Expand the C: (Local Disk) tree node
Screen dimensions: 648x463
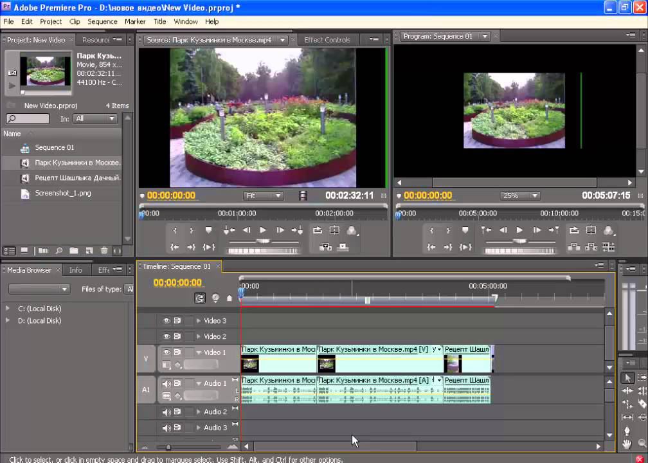pos(8,309)
